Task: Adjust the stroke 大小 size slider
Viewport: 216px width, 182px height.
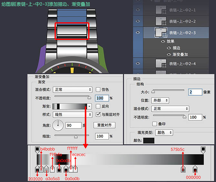Action: (x=153, y=91)
